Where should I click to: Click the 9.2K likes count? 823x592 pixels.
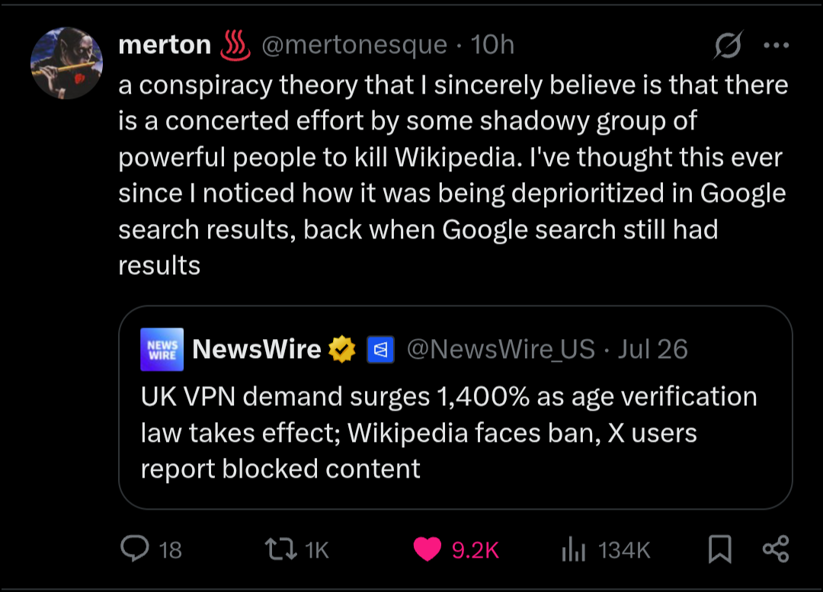pyautogui.click(x=475, y=549)
